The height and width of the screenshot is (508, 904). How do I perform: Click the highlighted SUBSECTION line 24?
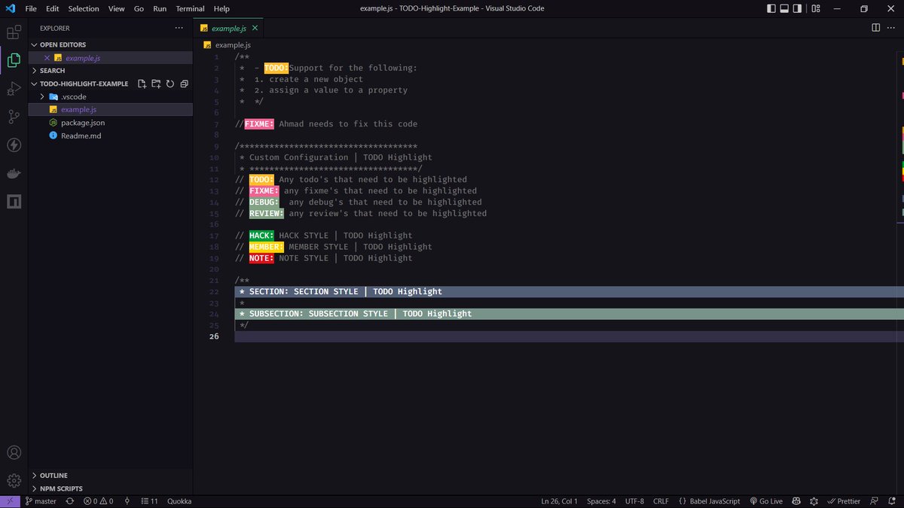(569, 314)
